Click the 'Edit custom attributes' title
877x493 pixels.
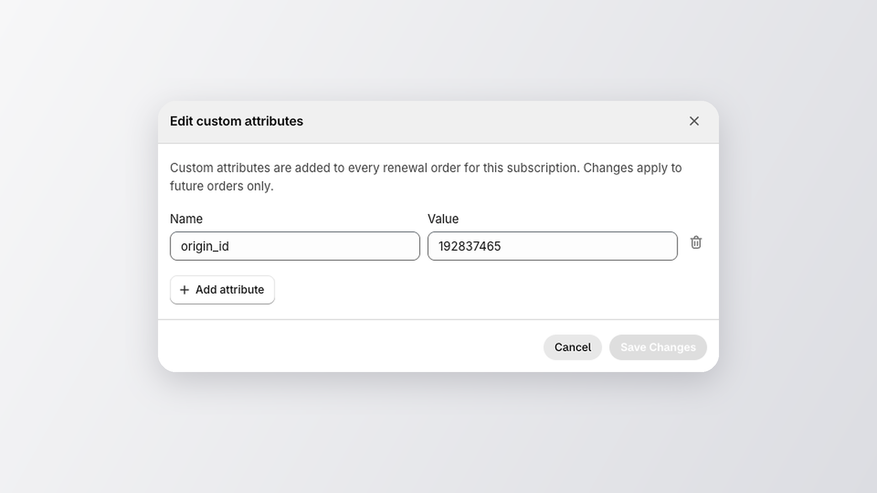coord(236,121)
